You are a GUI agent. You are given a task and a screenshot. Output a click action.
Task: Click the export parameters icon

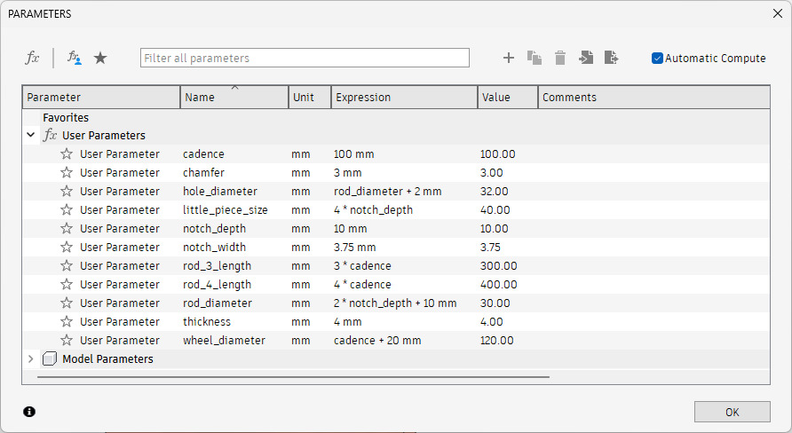tap(611, 58)
